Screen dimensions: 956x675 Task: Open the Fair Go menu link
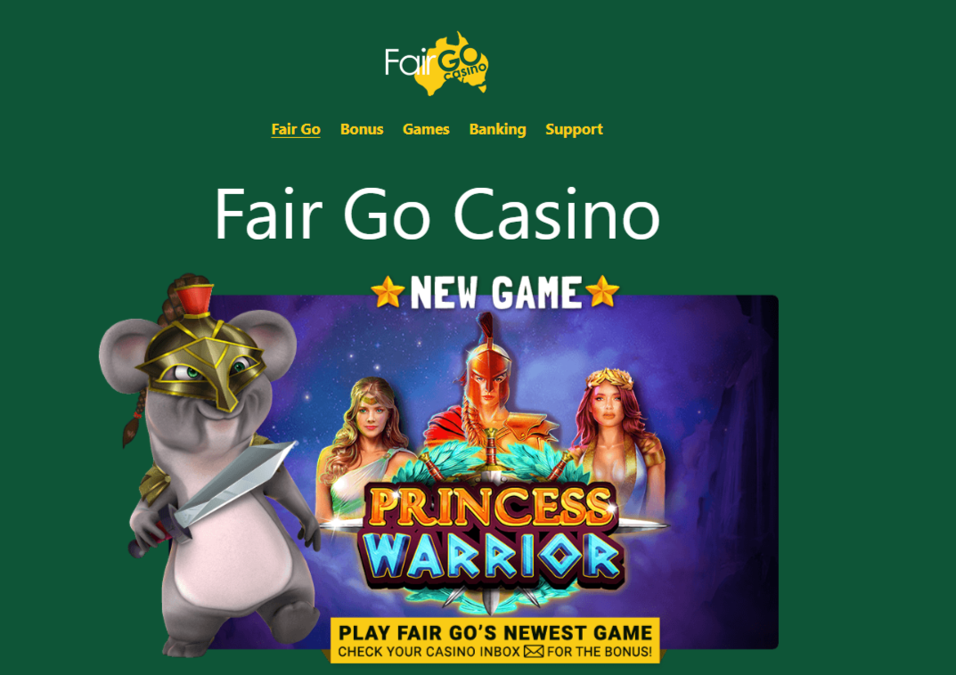[x=296, y=129]
